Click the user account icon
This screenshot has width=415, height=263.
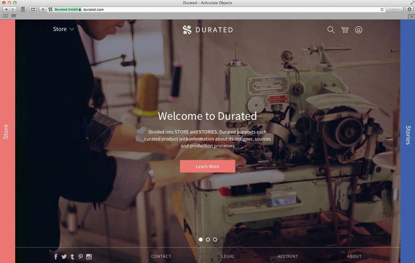358,30
